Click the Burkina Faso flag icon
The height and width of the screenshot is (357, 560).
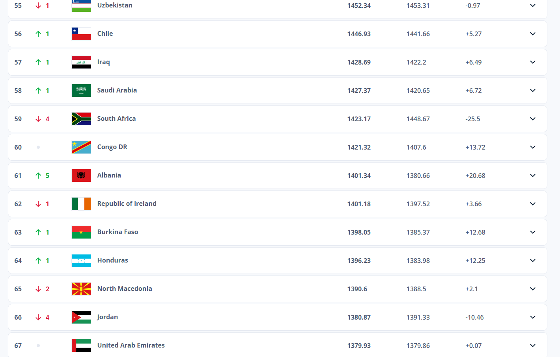pos(81,232)
